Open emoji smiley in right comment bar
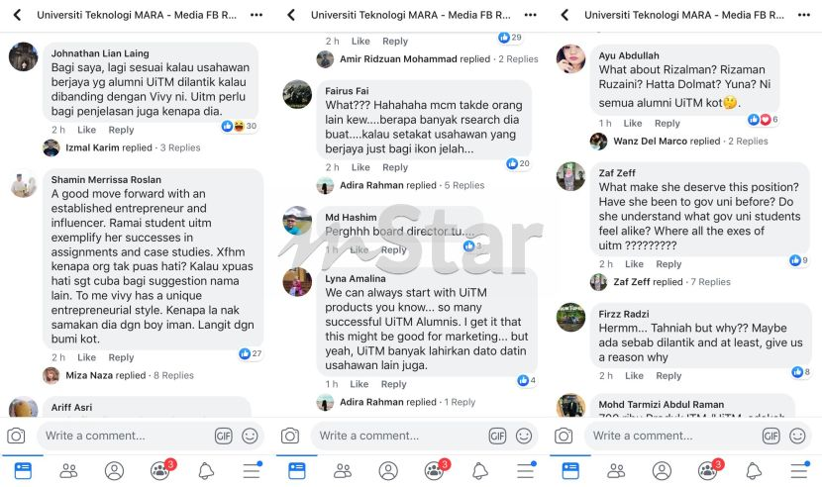Image resolution: width=822 pixels, height=487 pixels. click(797, 436)
